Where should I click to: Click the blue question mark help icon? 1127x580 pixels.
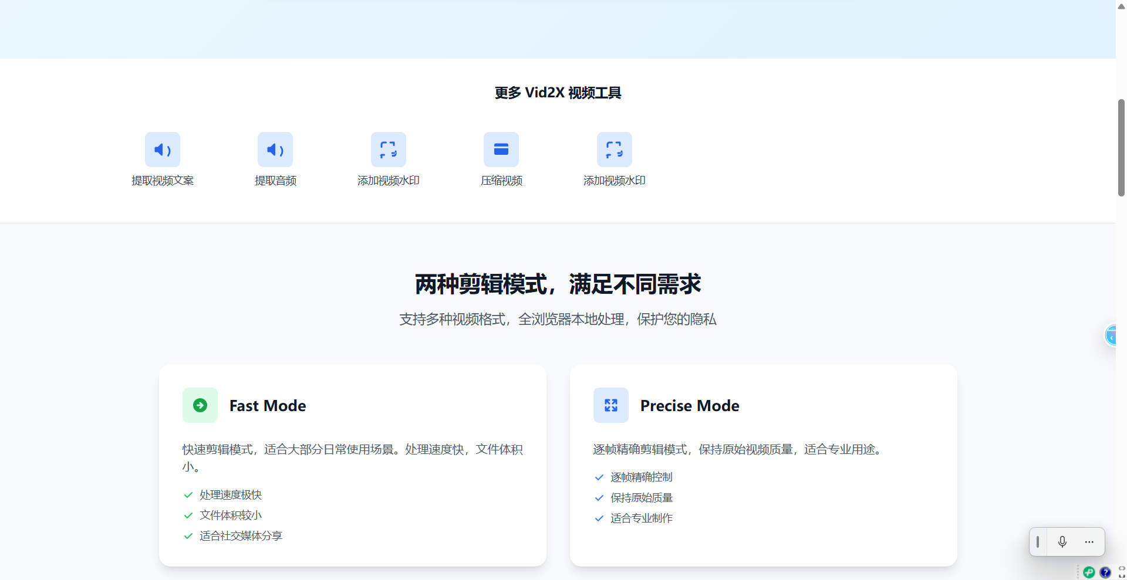1105,572
